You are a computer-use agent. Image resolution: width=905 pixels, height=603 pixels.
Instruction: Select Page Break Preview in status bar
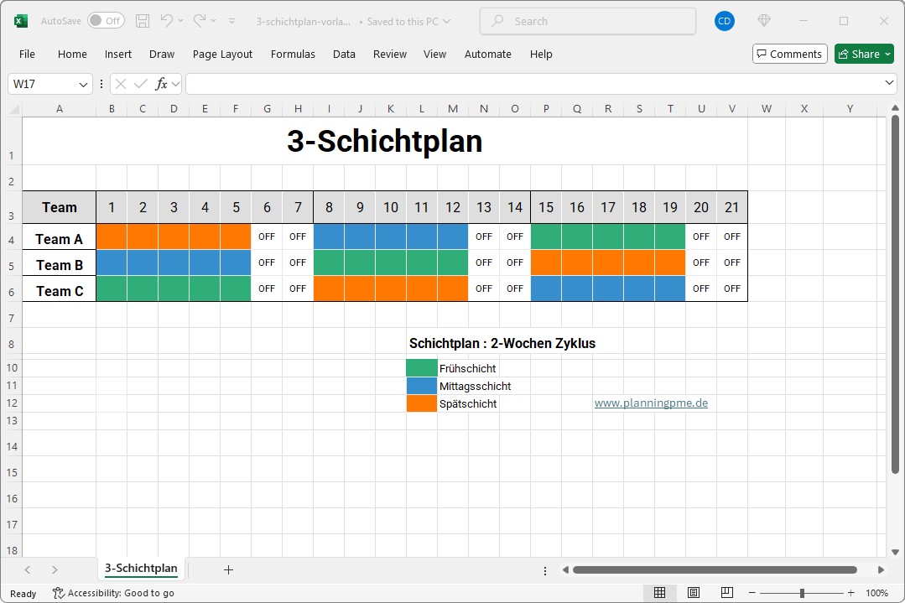(x=726, y=593)
